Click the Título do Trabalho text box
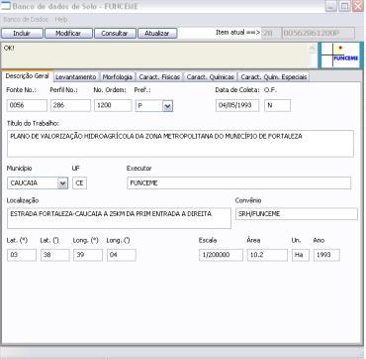 [x=180, y=144]
